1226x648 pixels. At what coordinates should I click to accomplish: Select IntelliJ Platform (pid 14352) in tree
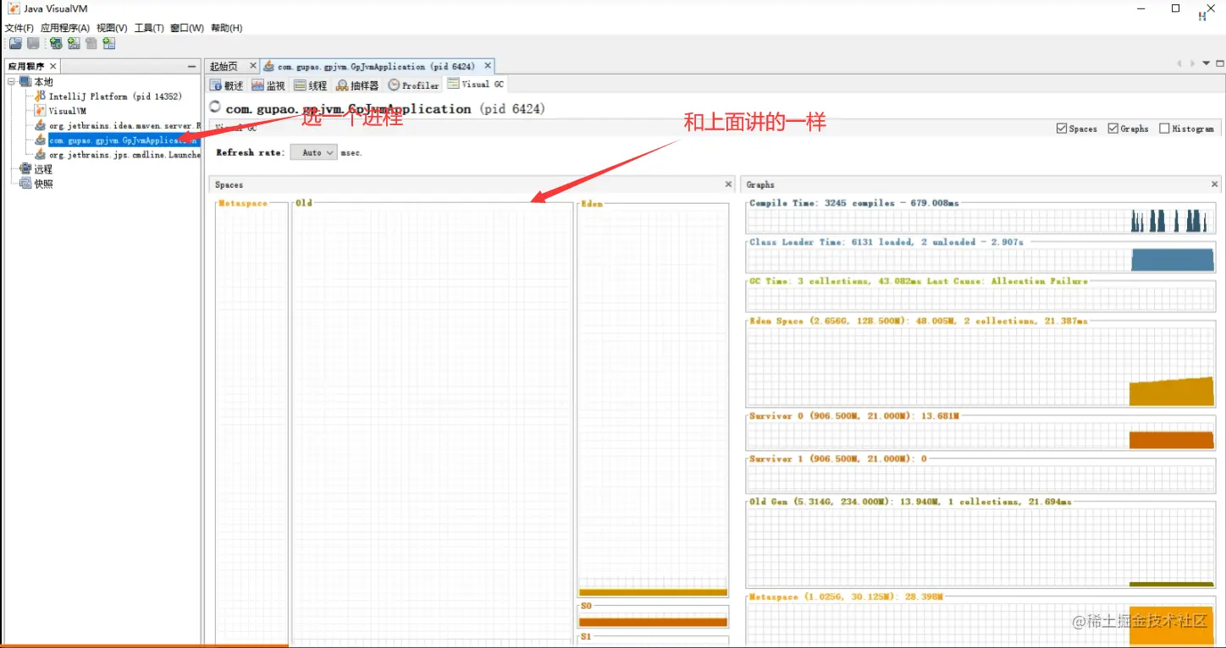click(115, 96)
